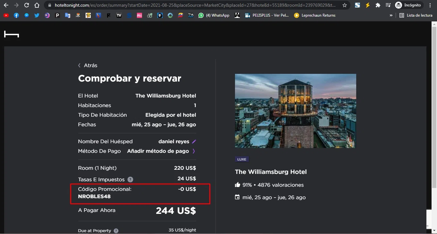437x234 pixels.
Task: Open the blue S extension
Action: (357, 5)
